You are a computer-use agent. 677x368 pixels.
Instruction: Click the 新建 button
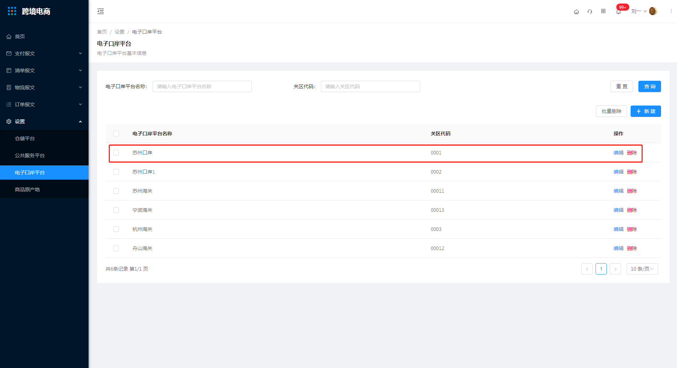click(646, 111)
